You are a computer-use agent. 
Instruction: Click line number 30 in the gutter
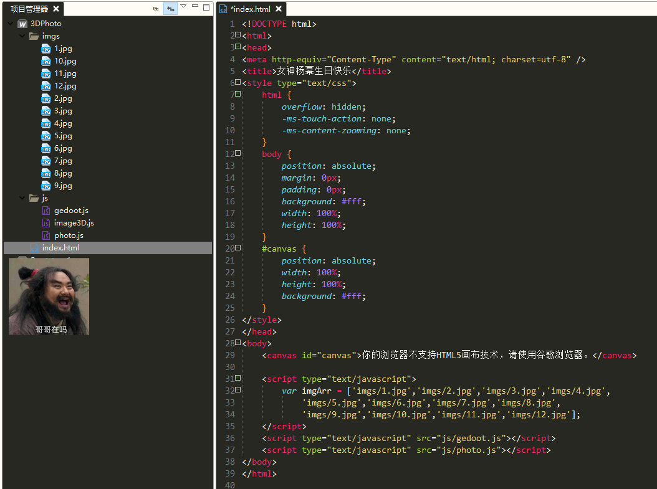230,367
